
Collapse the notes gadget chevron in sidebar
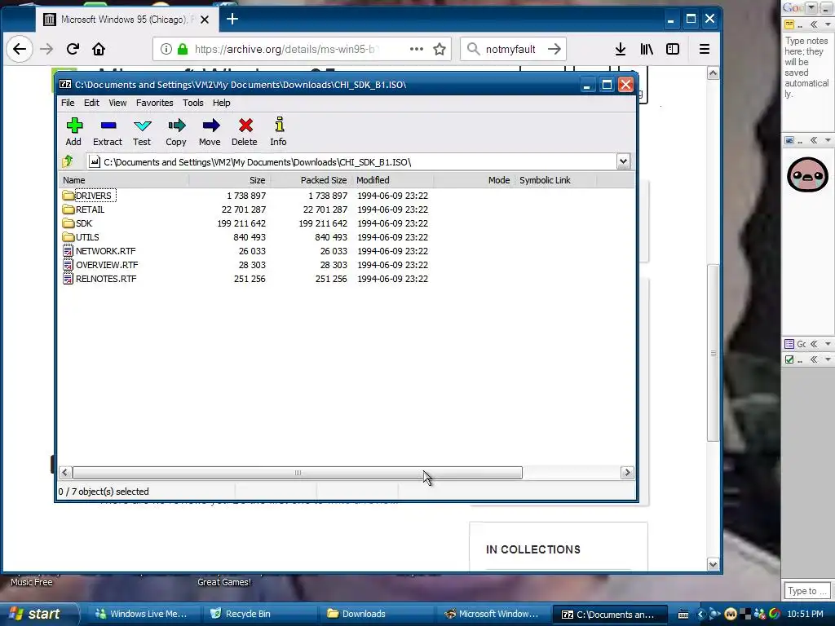coord(814,24)
